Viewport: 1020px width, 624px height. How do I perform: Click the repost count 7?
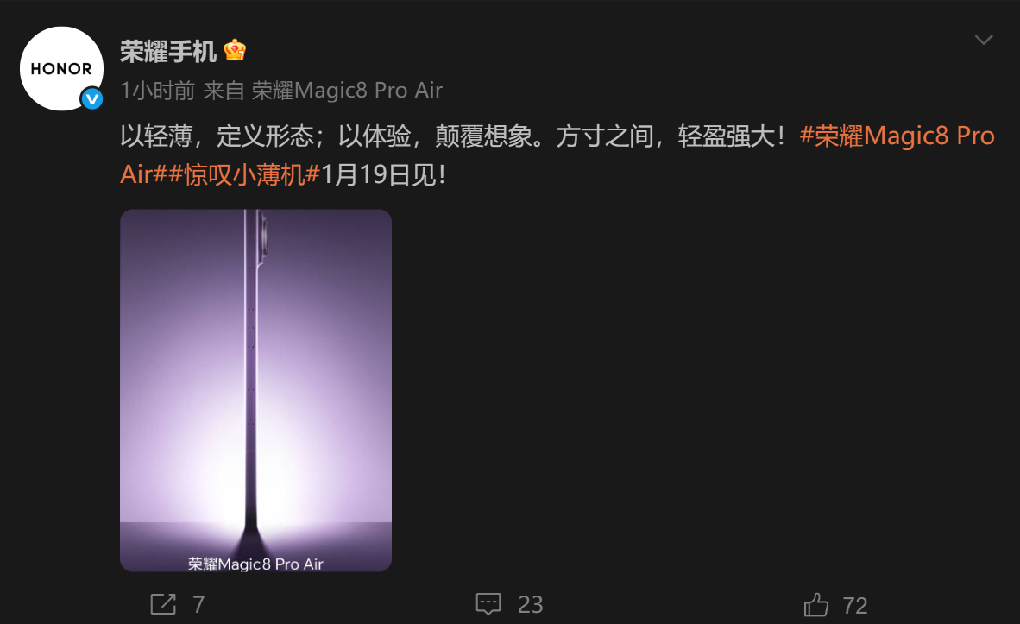tap(198, 605)
